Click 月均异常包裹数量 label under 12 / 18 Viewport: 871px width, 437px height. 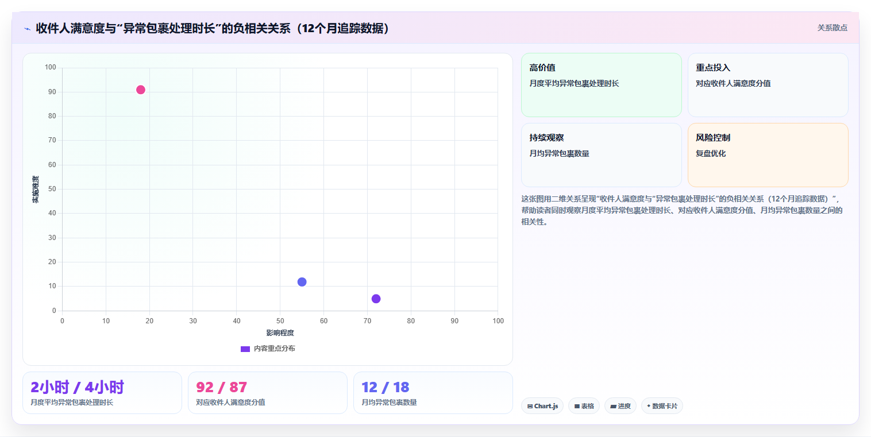click(389, 403)
